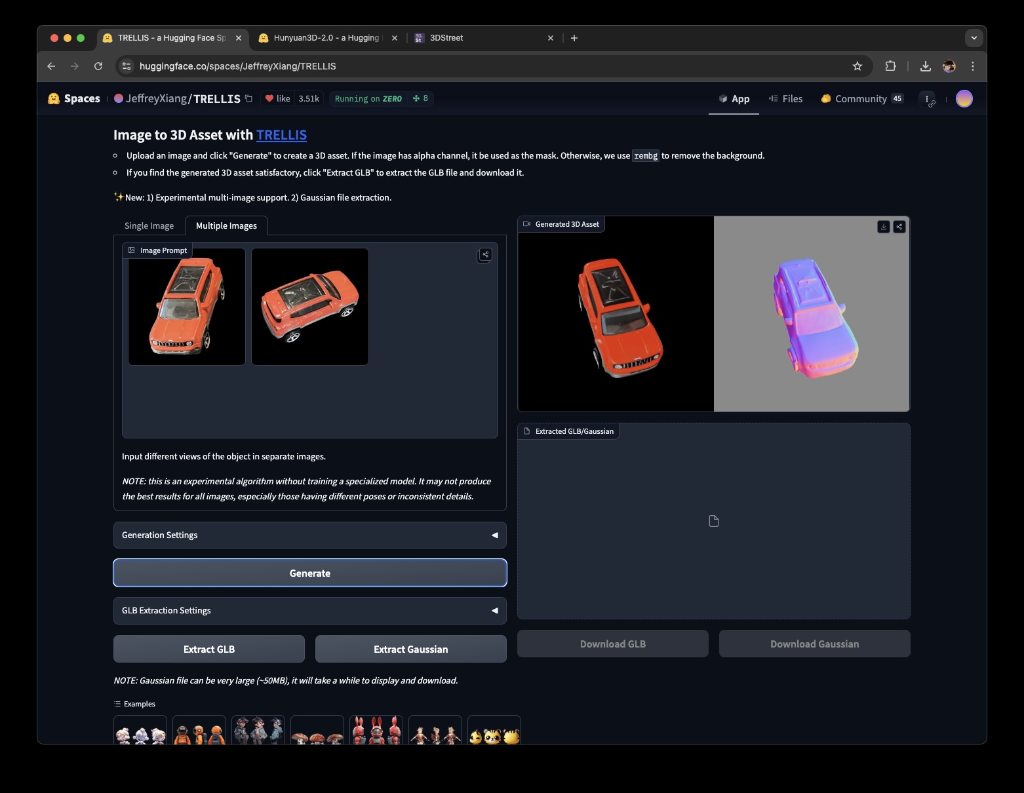Click the Hugging Face Spaces logo

coord(73,98)
